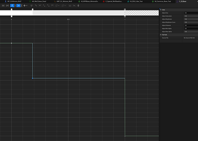Click the straighten tangents icon
198x141 pixels.
tap(74, 5)
